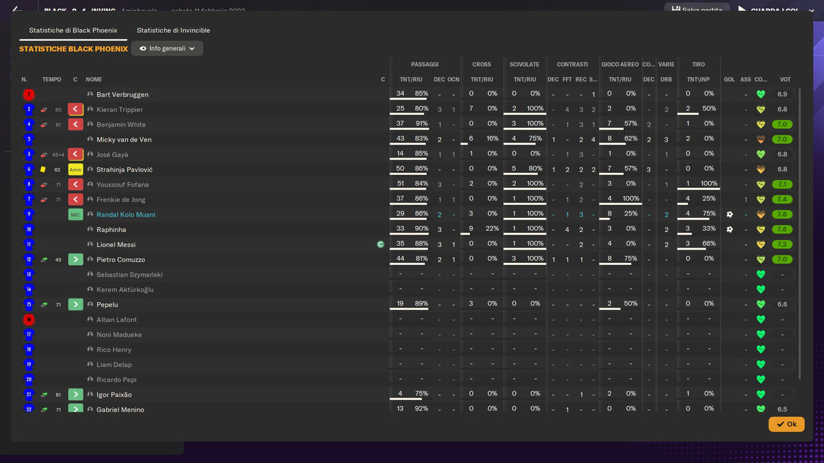The width and height of the screenshot is (824, 463).
Task: Select the Rico Henry row
Action: tap(409, 350)
